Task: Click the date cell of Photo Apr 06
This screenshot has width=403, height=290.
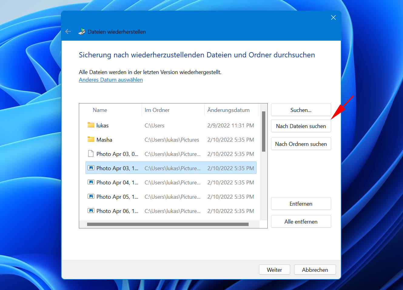Action: tap(231, 211)
